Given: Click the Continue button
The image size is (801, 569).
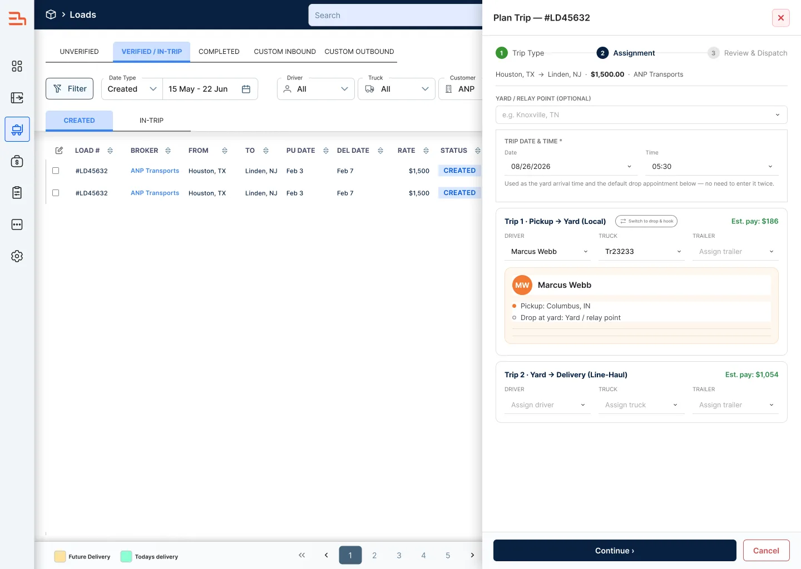Looking at the screenshot, I should pos(615,551).
